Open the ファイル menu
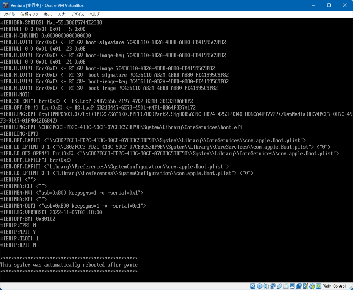The width and height of the screenshot is (353, 290). tap(9, 14)
